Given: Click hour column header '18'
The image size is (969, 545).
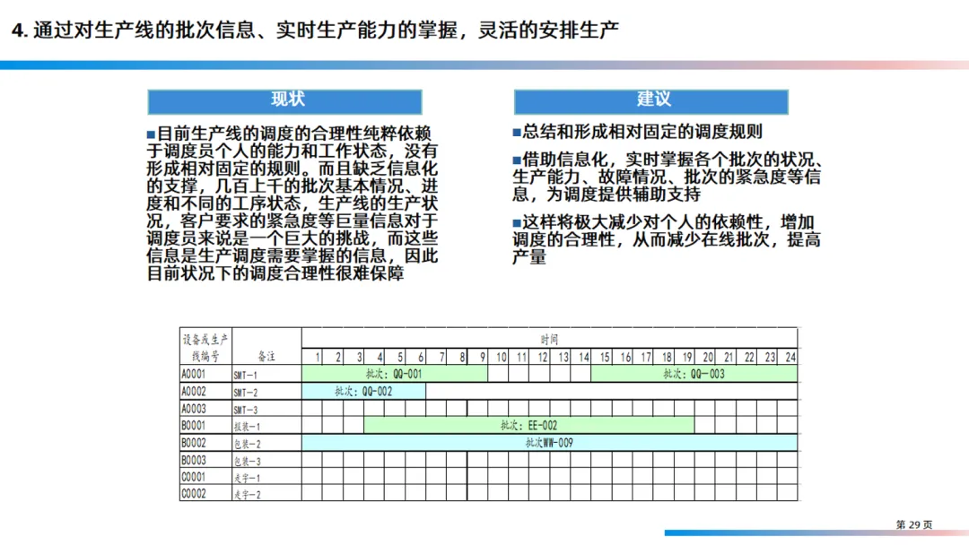Looking at the screenshot, I should pyautogui.click(x=663, y=356).
